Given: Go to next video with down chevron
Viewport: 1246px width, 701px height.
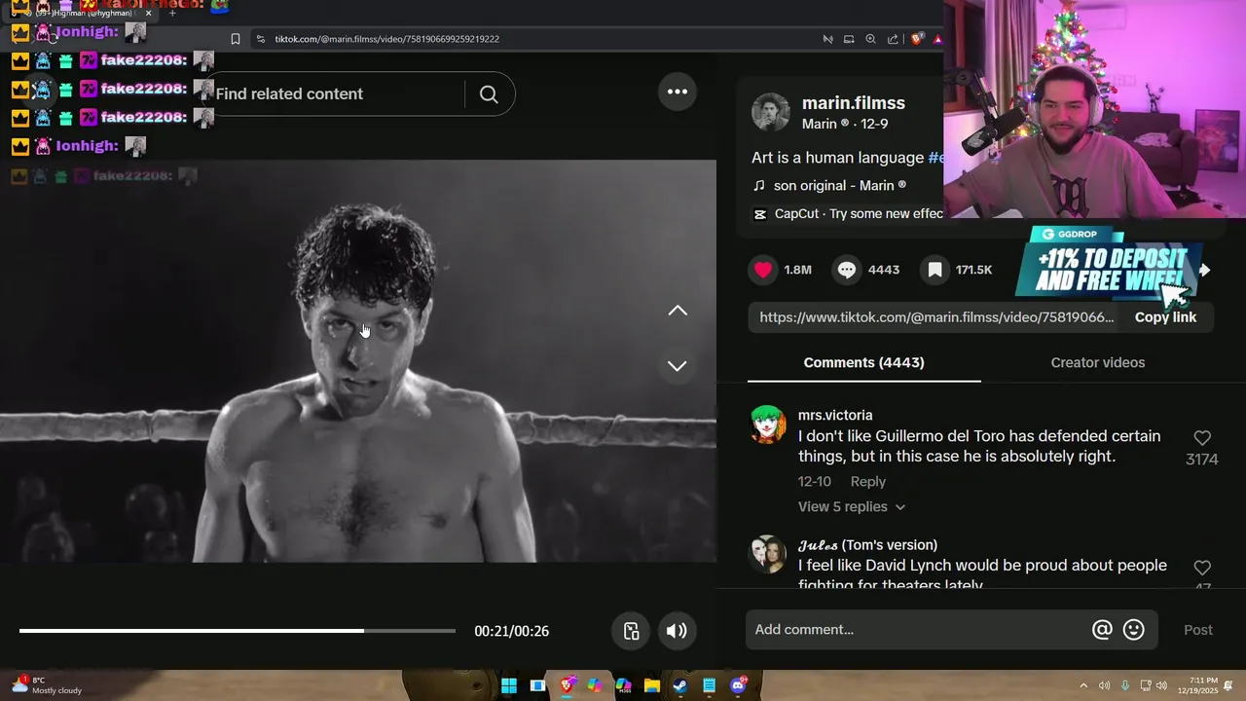Looking at the screenshot, I should tap(678, 366).
